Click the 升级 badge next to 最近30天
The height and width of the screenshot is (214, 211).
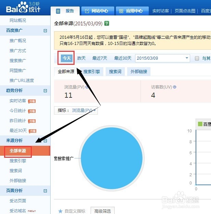click(32, 131)
